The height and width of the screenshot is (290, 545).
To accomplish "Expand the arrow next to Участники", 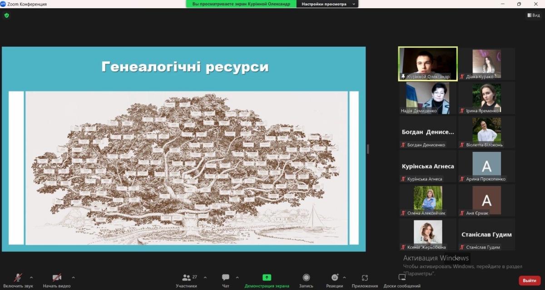I will click(x=205, y=277).
